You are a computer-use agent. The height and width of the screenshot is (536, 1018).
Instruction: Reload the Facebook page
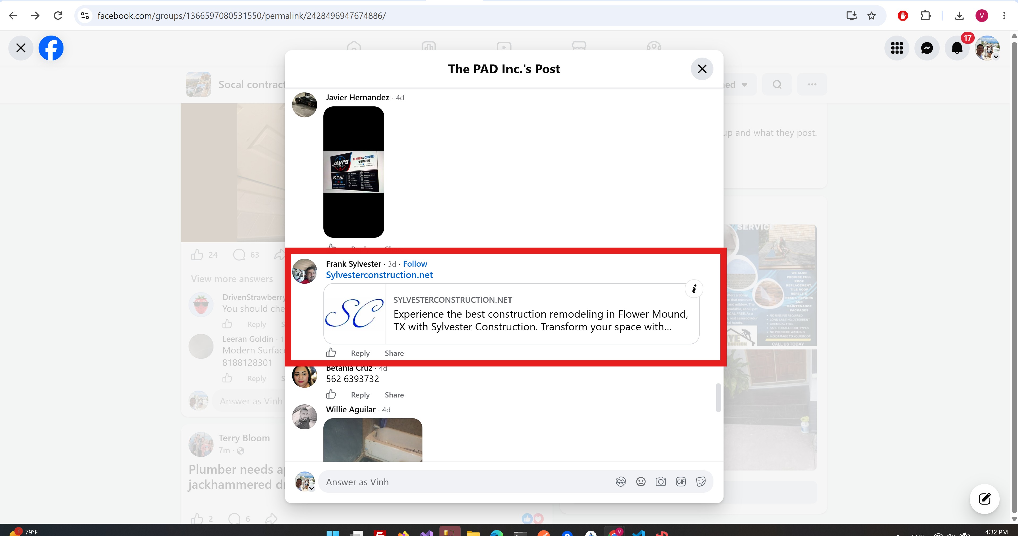[58, 15]
